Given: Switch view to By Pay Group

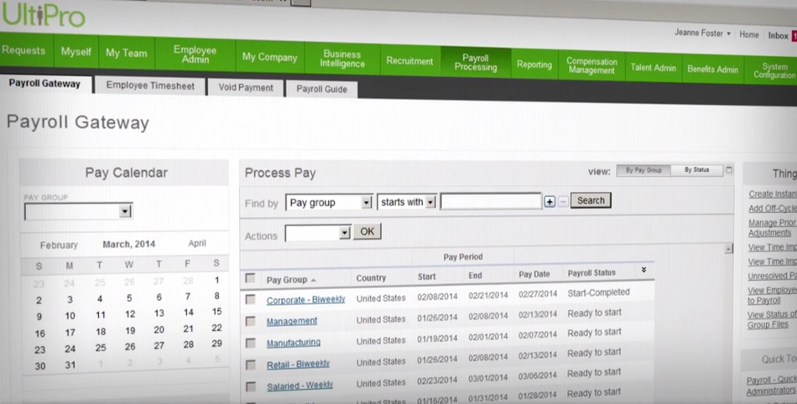Looking at the screenshot, I should (643, 170).
